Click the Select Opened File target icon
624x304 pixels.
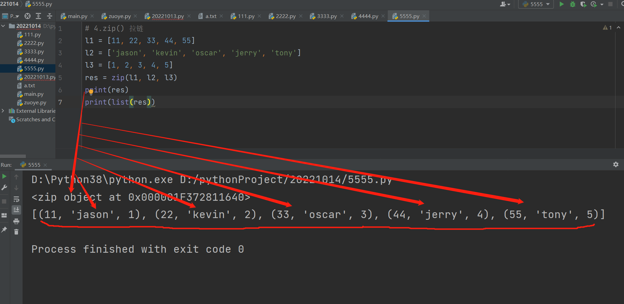pos(28,16)
